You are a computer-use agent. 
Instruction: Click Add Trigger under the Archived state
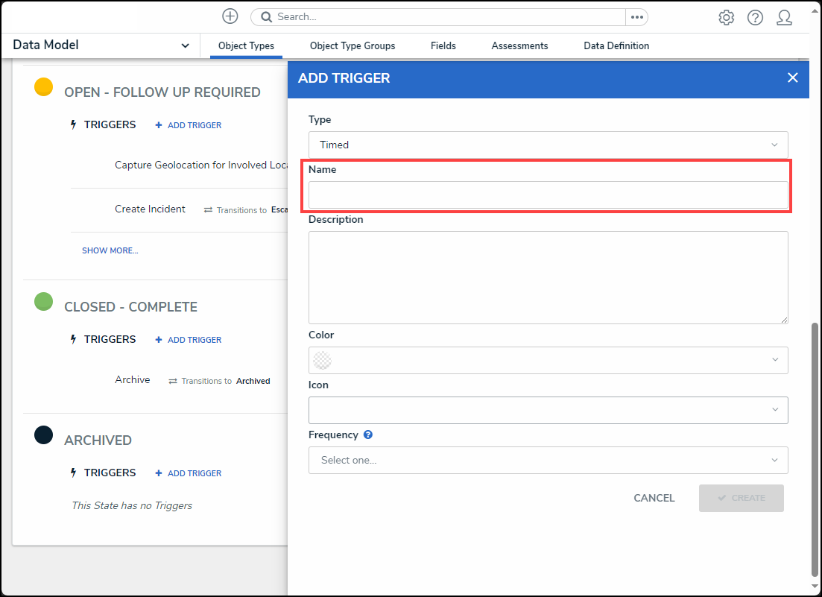pyautogui.click(x=189, y=473)
